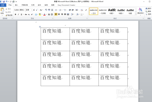Open the Paragraph dialog launcher
The image size is (152, 102).
pyautogui.click(x=87, y=18)
